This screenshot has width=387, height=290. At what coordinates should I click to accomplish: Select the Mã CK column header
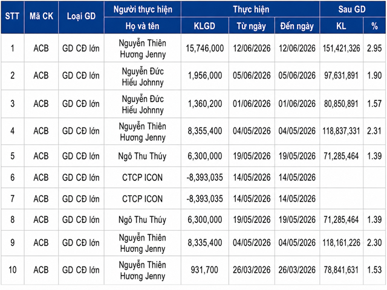click(x=41, y=17)
